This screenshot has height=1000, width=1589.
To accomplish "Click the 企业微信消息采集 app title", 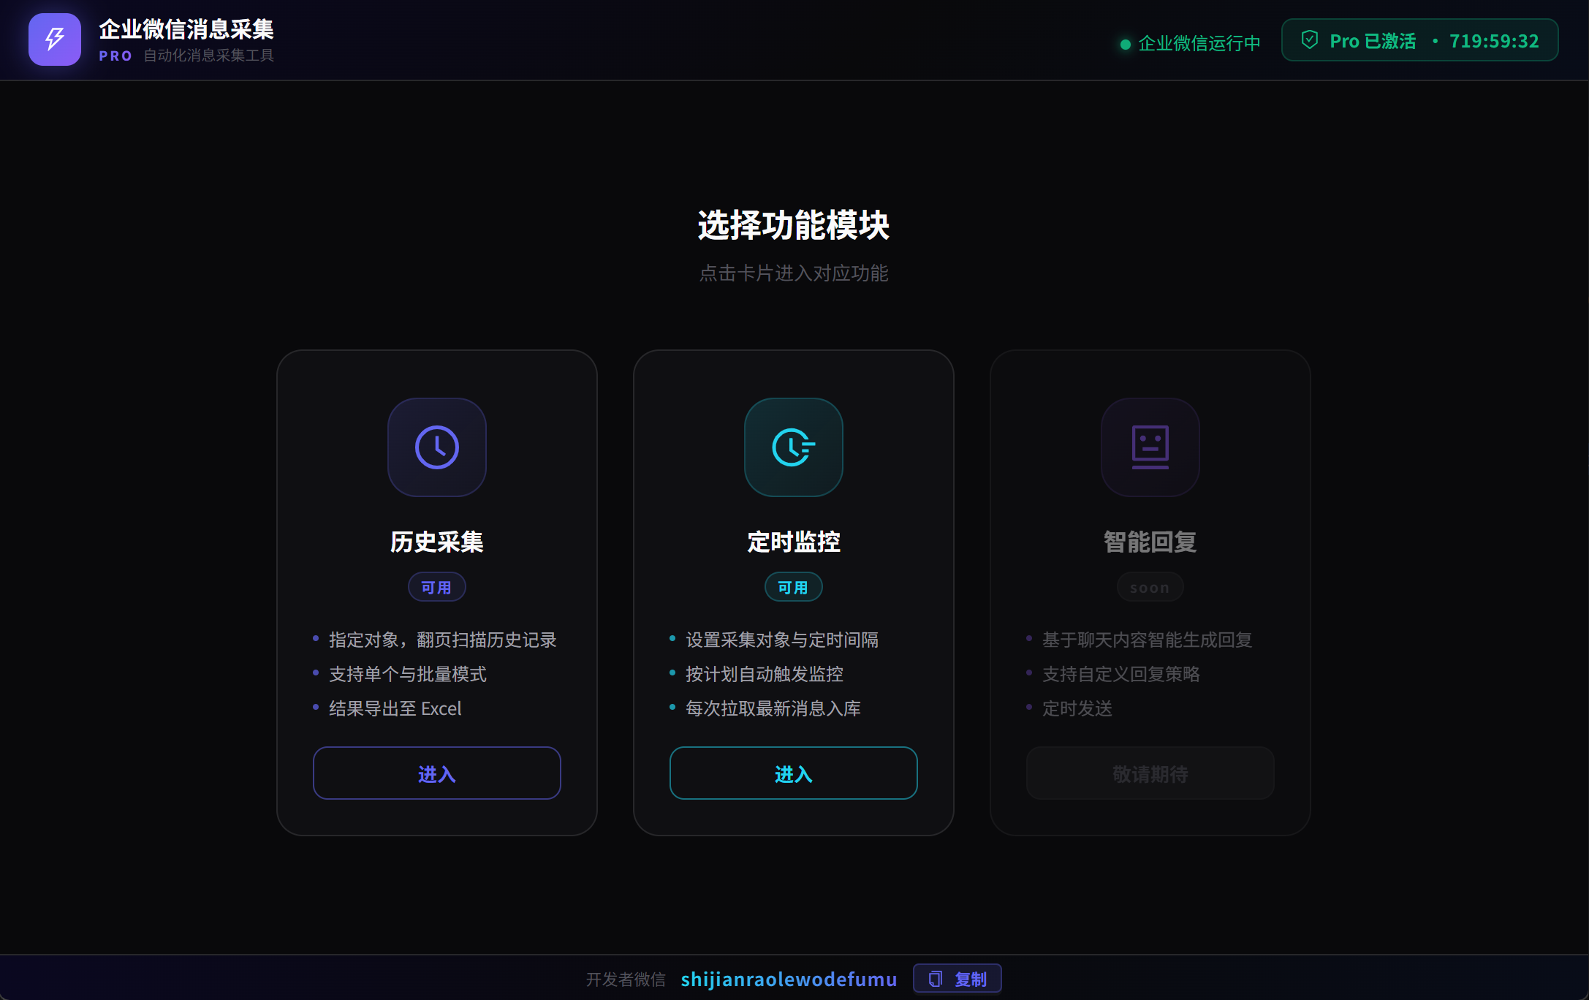I will (x=186, y=29).
